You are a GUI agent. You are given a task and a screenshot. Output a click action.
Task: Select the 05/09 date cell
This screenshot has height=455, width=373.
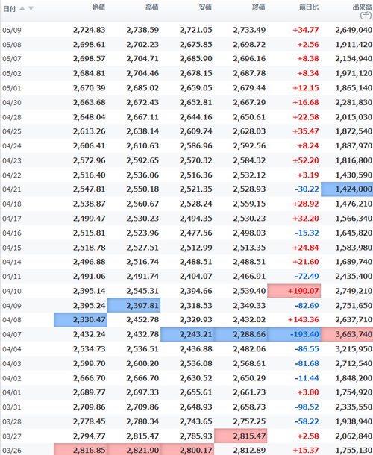point(12,30)
